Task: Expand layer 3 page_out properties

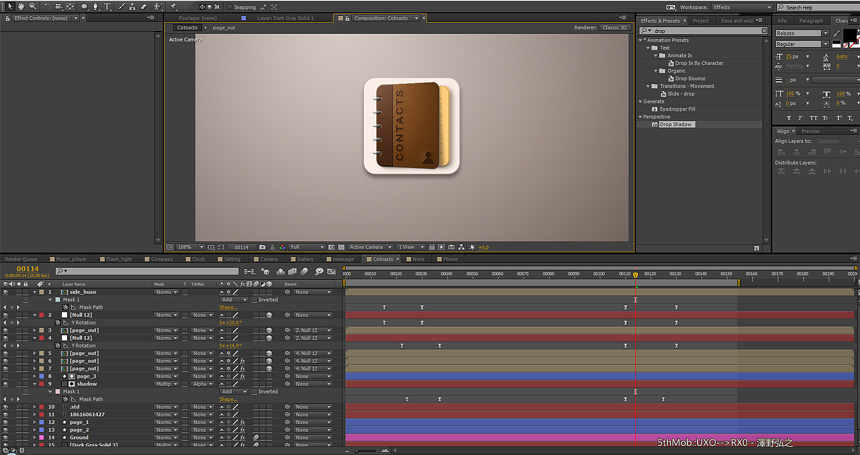Action: point(34,330)
